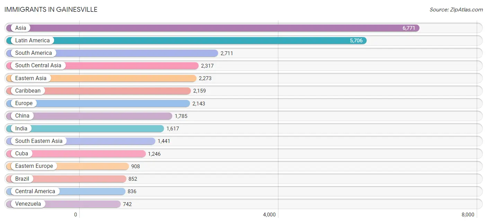Select the Latin America bar
The width and height of the screenshot is (487, 223).
point(186,41)
